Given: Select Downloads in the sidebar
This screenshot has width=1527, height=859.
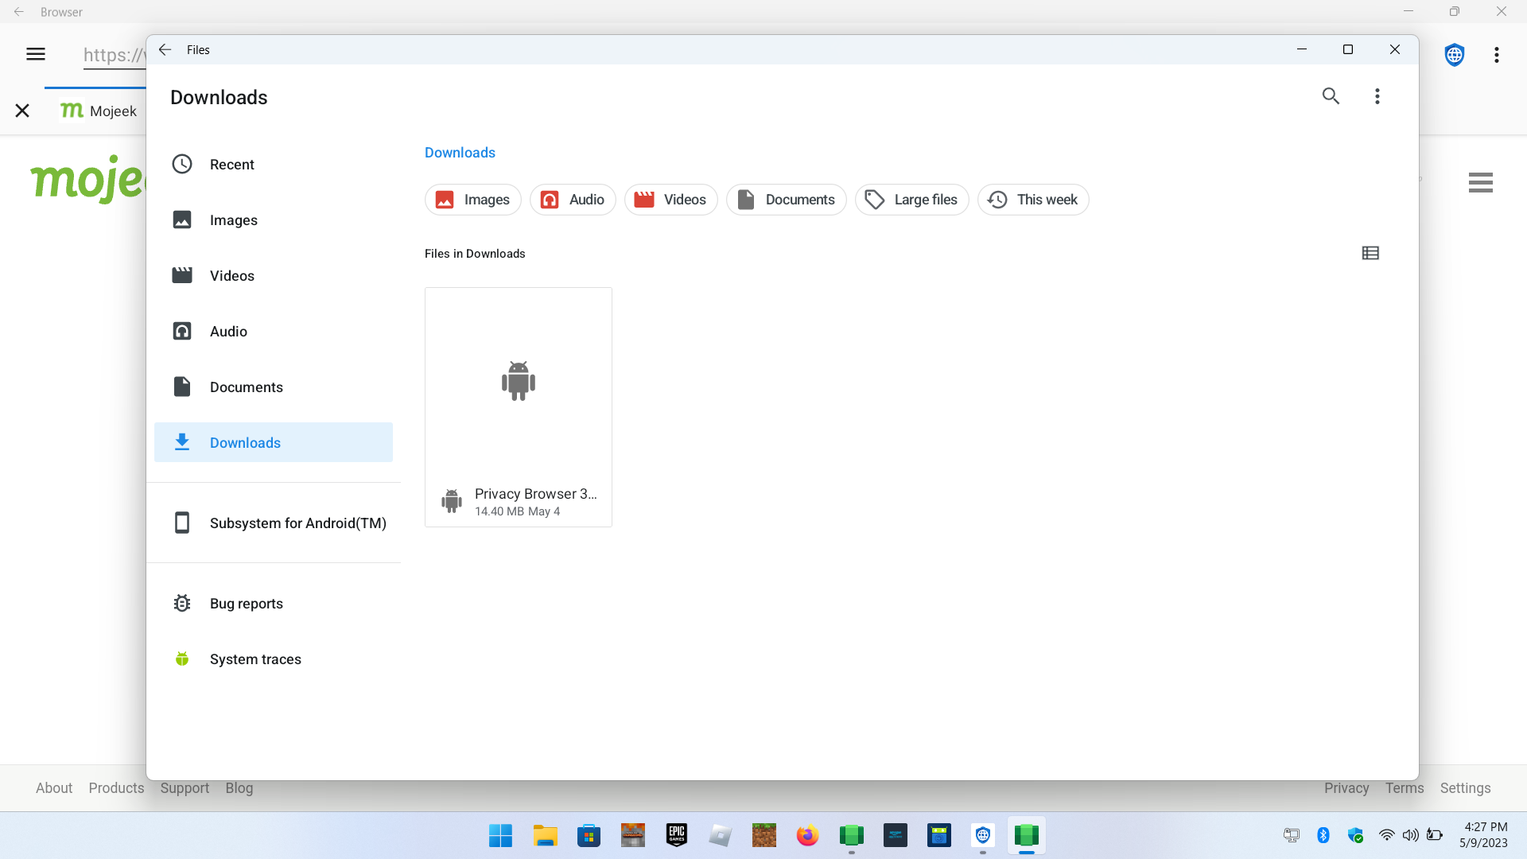Looking at the screenshot, I should tap(274, 442).
